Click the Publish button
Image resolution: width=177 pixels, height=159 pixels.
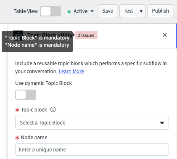point(160,11)
